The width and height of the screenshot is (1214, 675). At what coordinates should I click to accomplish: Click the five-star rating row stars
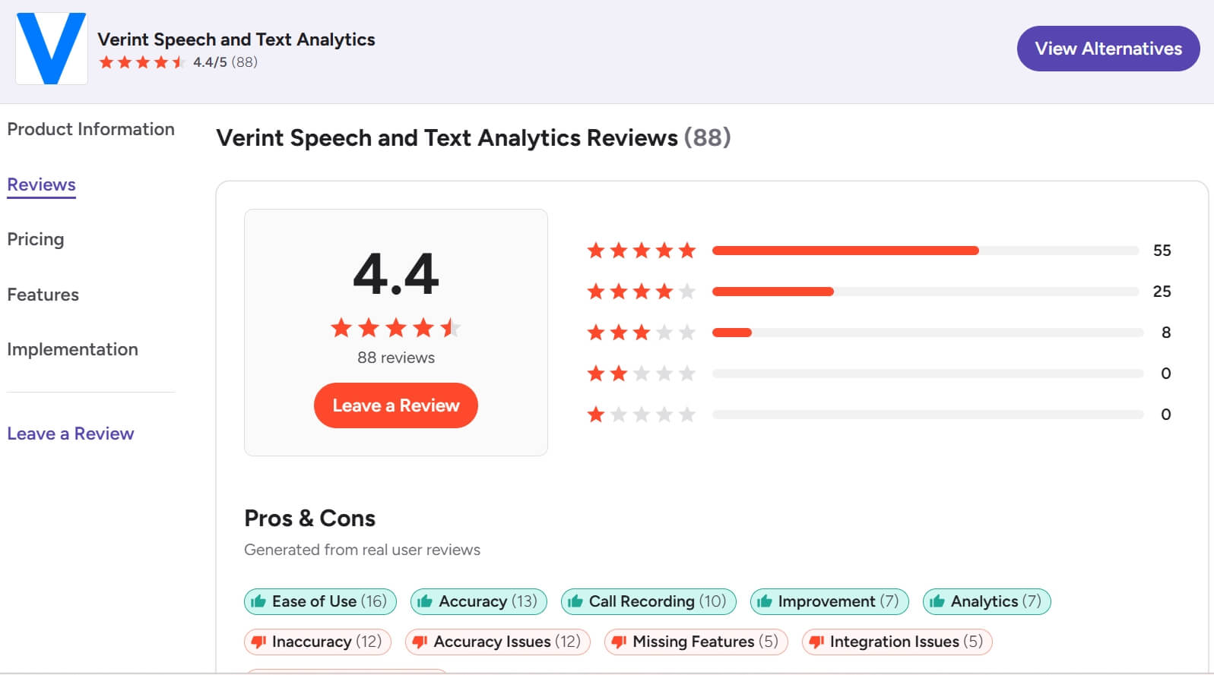click(641, 251)
